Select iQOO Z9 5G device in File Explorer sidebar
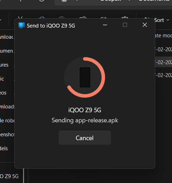172x183 pixels. pos(9,176)
